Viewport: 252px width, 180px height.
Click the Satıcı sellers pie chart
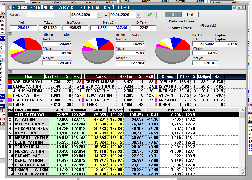coord(98,50)
